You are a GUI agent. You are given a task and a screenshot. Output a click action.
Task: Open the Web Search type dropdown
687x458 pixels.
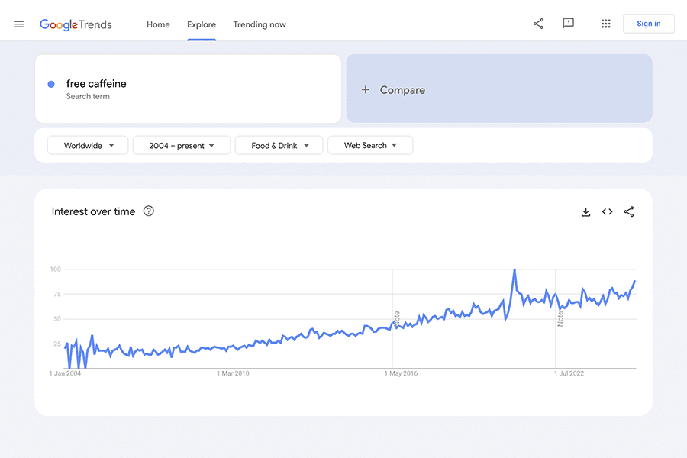(370, 146)
